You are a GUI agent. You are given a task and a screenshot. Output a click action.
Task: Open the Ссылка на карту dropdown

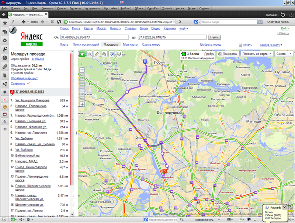click(x=271, y=45)
